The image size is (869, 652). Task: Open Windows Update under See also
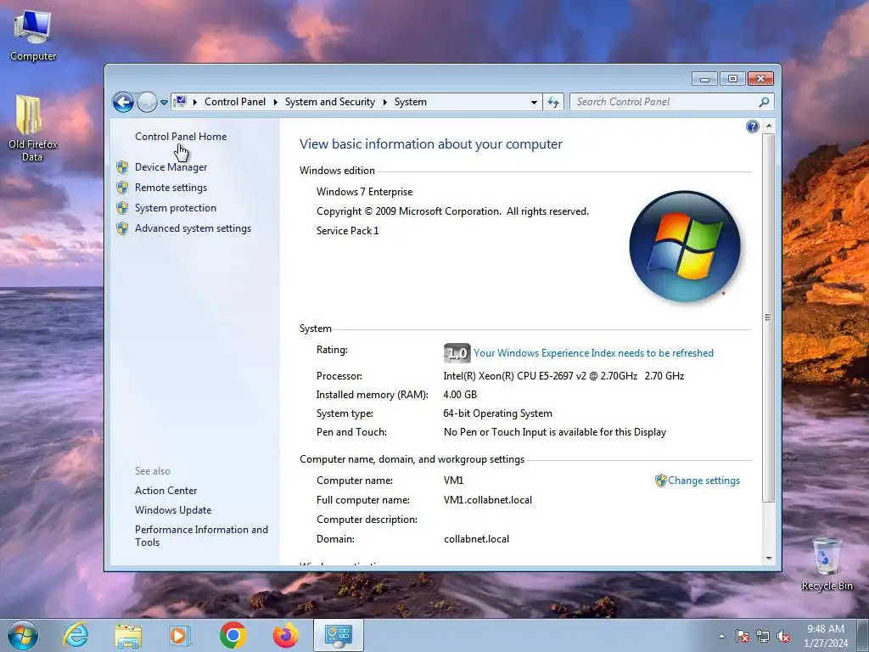click(x=173, y=510)
